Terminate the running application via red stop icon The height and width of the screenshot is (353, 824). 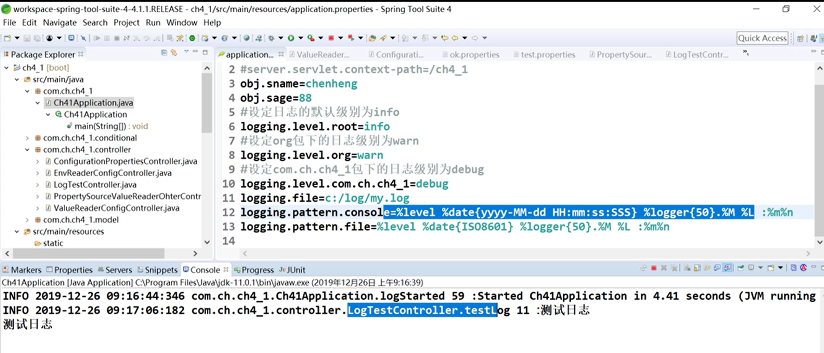(x=653, y=268)
